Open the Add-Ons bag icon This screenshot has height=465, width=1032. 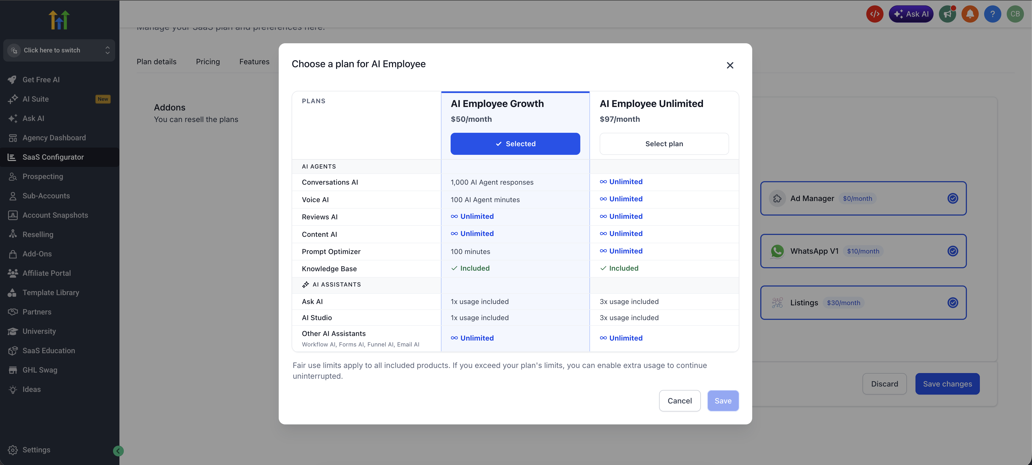click(x=12, y=254)
